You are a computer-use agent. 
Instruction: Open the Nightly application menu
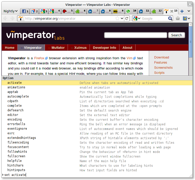point(10,11)
